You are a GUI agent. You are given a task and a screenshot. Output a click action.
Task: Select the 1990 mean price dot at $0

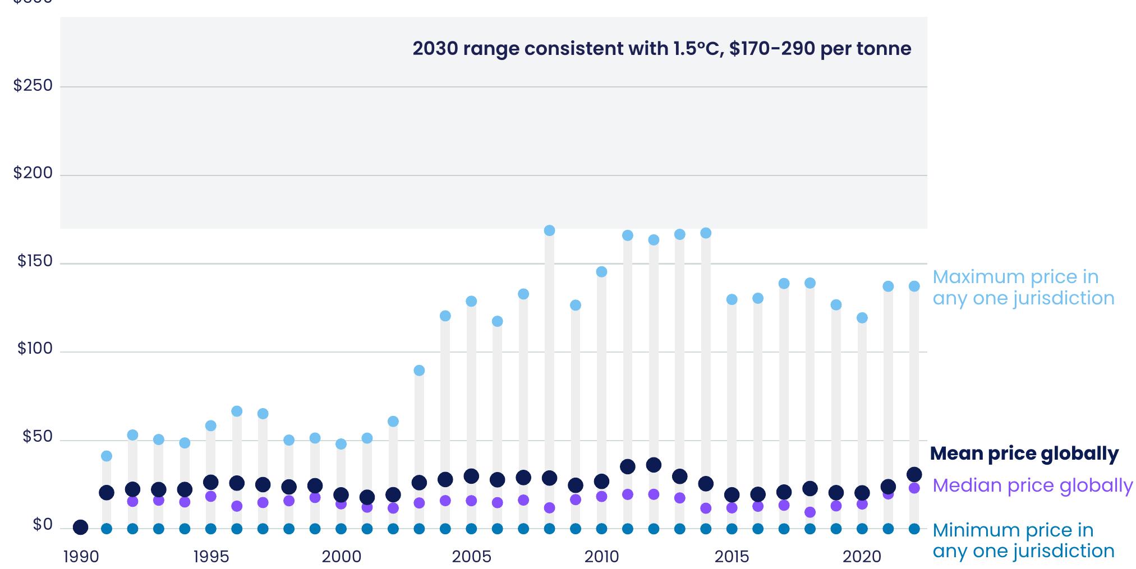(80, 527)
